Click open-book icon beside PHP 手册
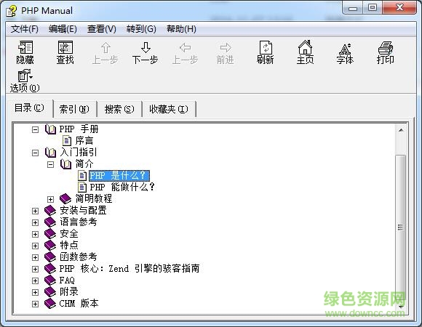This screenshot has width=422, height=327. pos(51,129)
